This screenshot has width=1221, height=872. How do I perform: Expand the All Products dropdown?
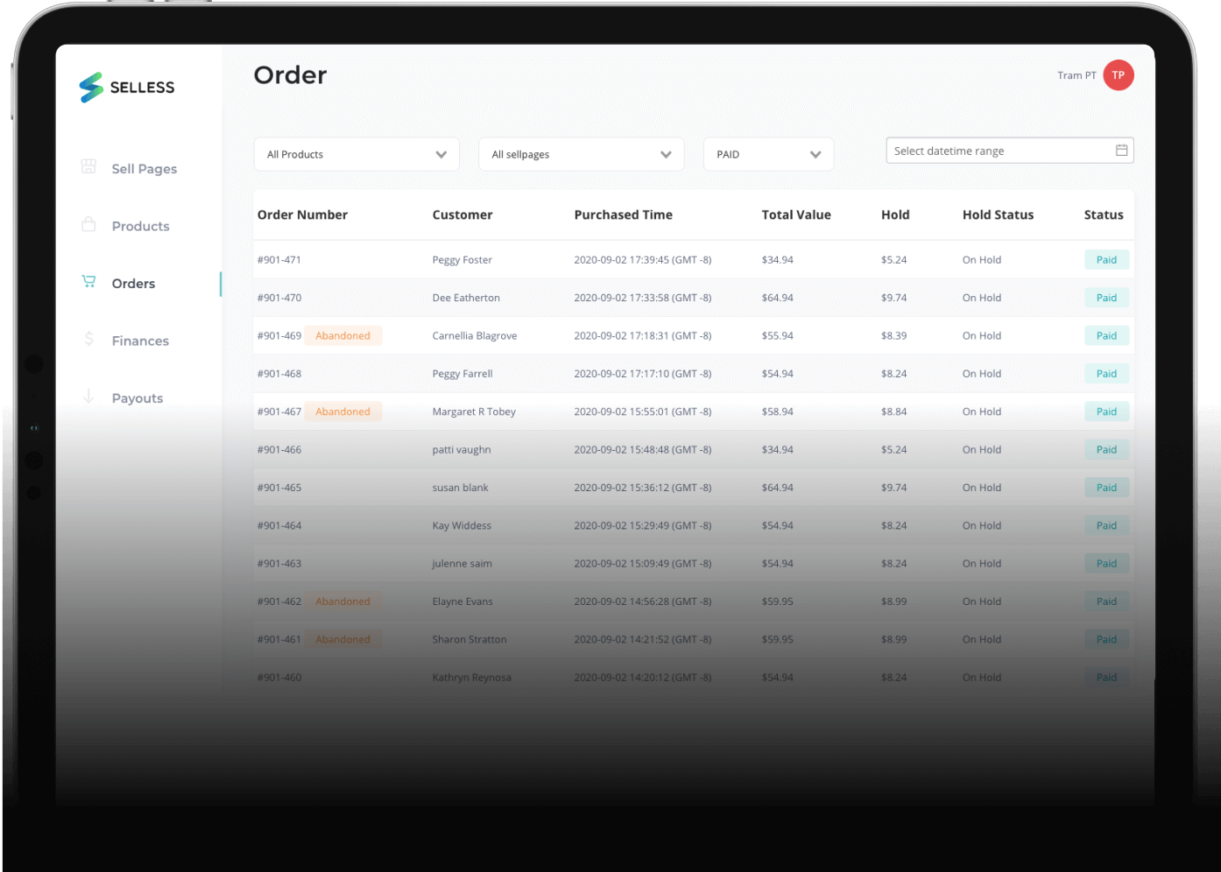click(x=356, y=154)
